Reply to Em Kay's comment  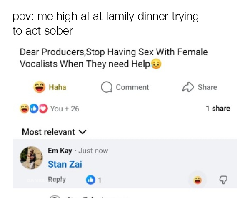click(57, 180)
